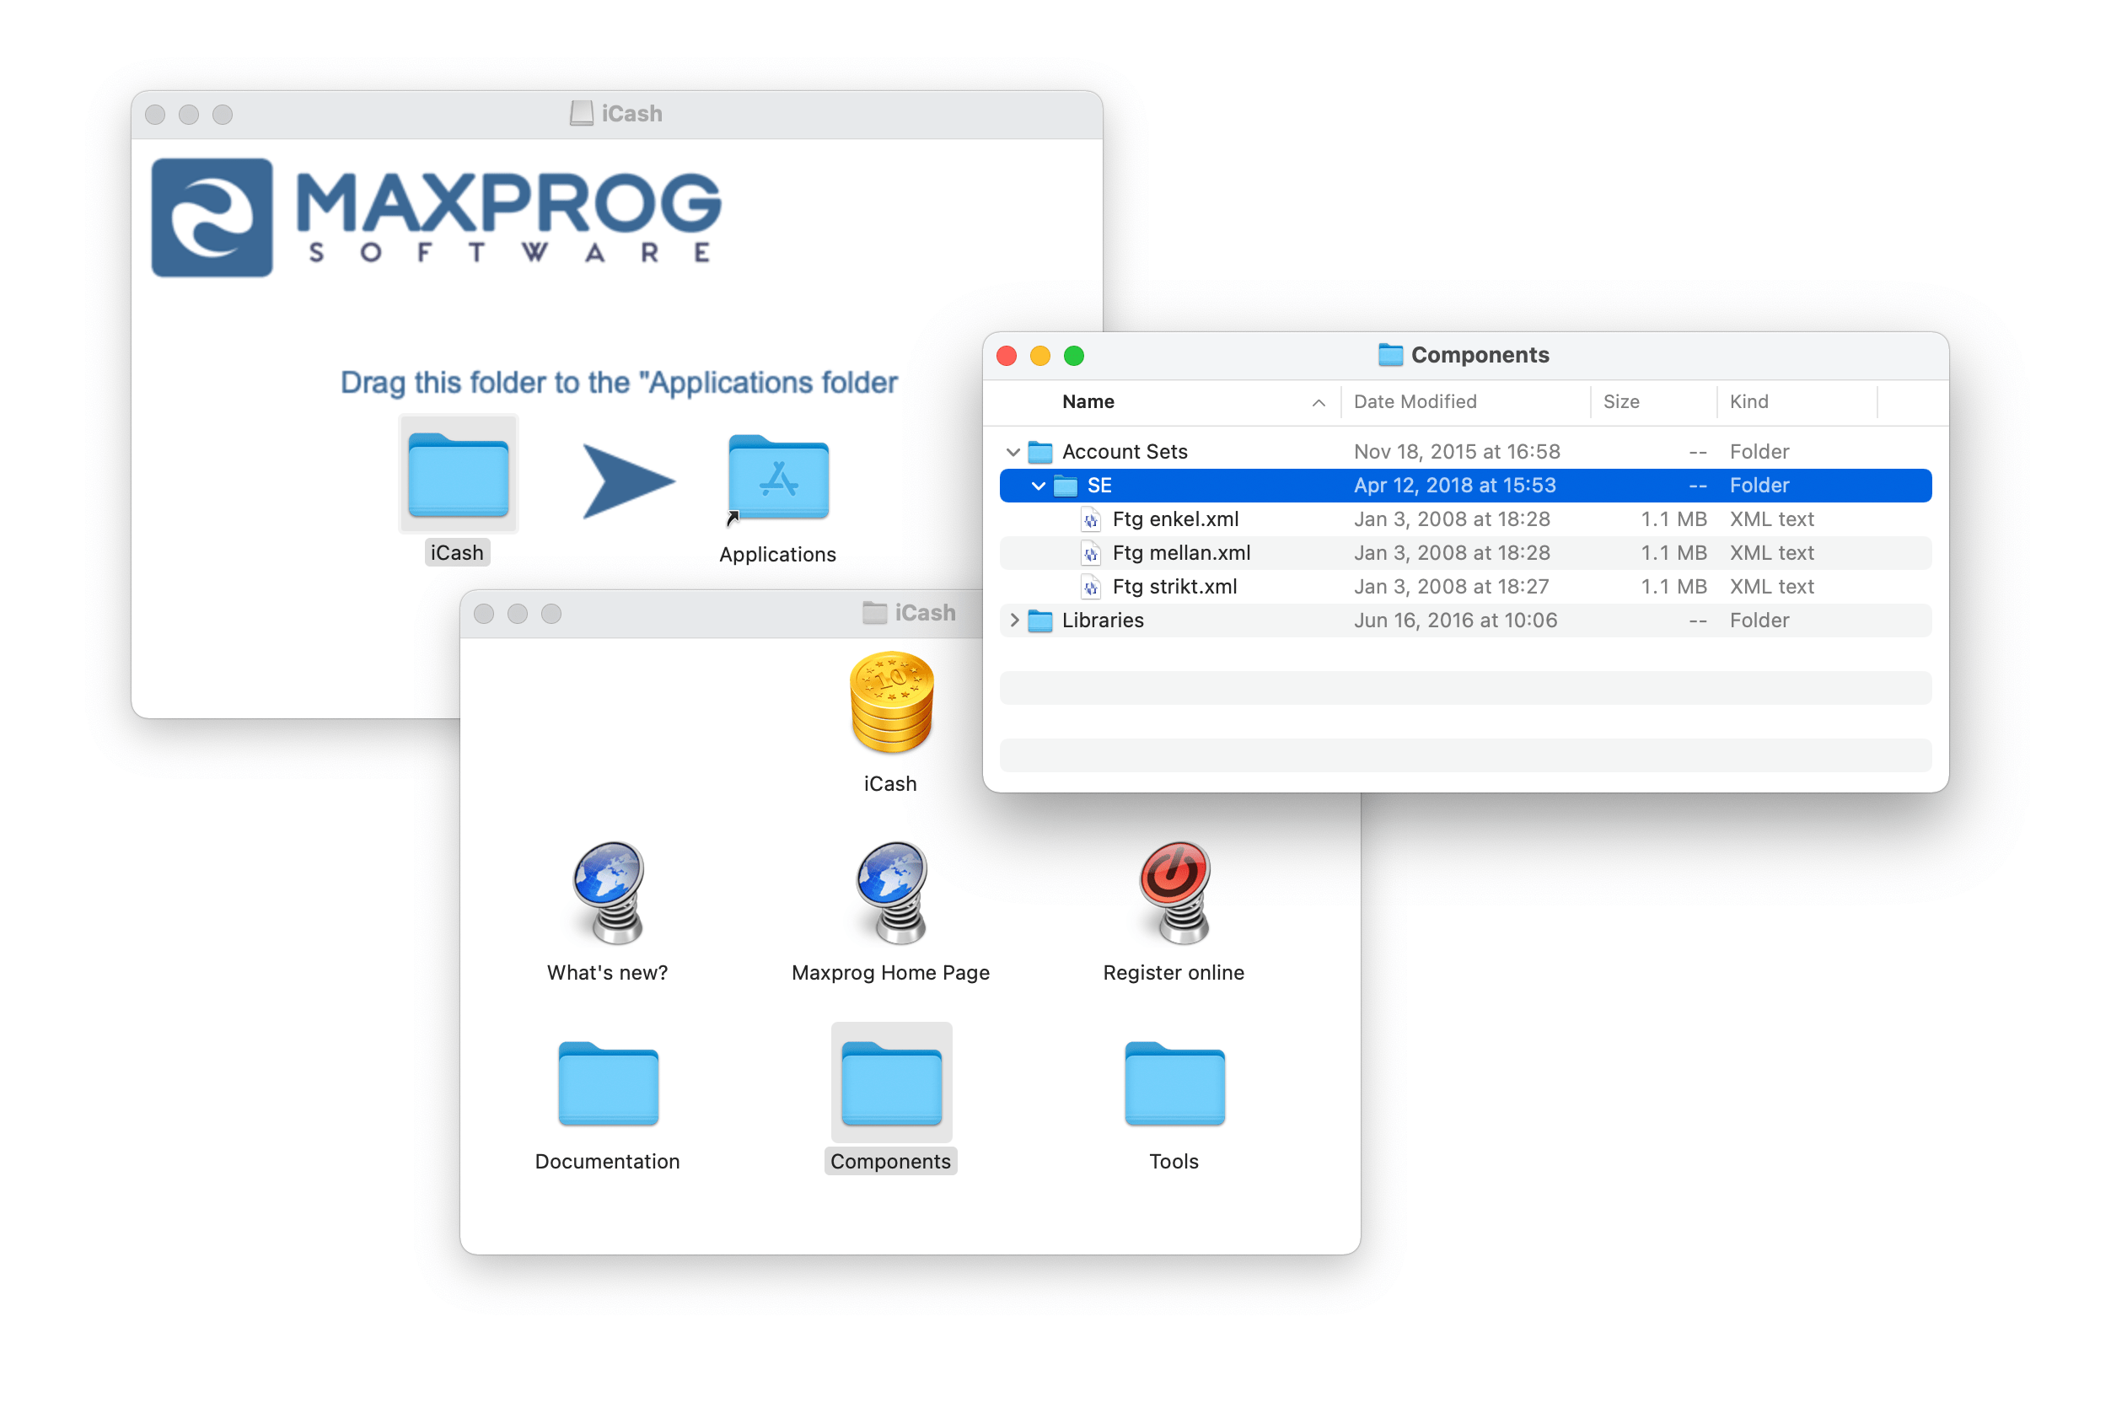
Task: Click the Ftg mellan.xml file icon
Action: (x=1090, y=553)
